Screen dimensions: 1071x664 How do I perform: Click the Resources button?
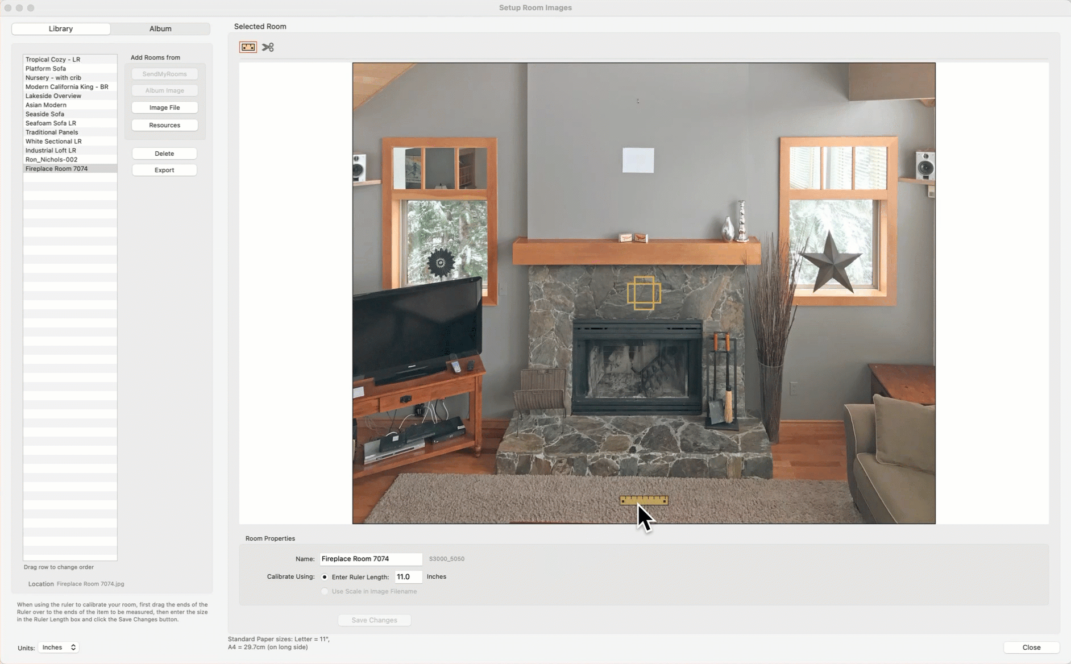(164, 125)
